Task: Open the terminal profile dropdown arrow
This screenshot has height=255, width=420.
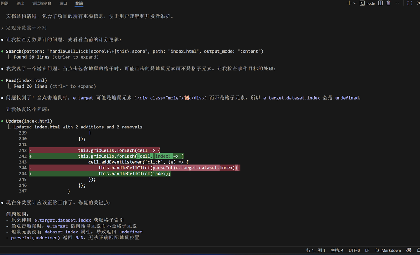Action: 354,3
